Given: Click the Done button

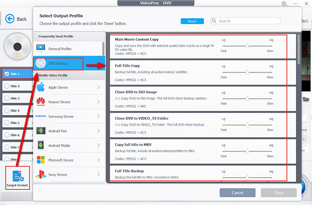Looking at the screenshot, I should (x=279, y=193).
